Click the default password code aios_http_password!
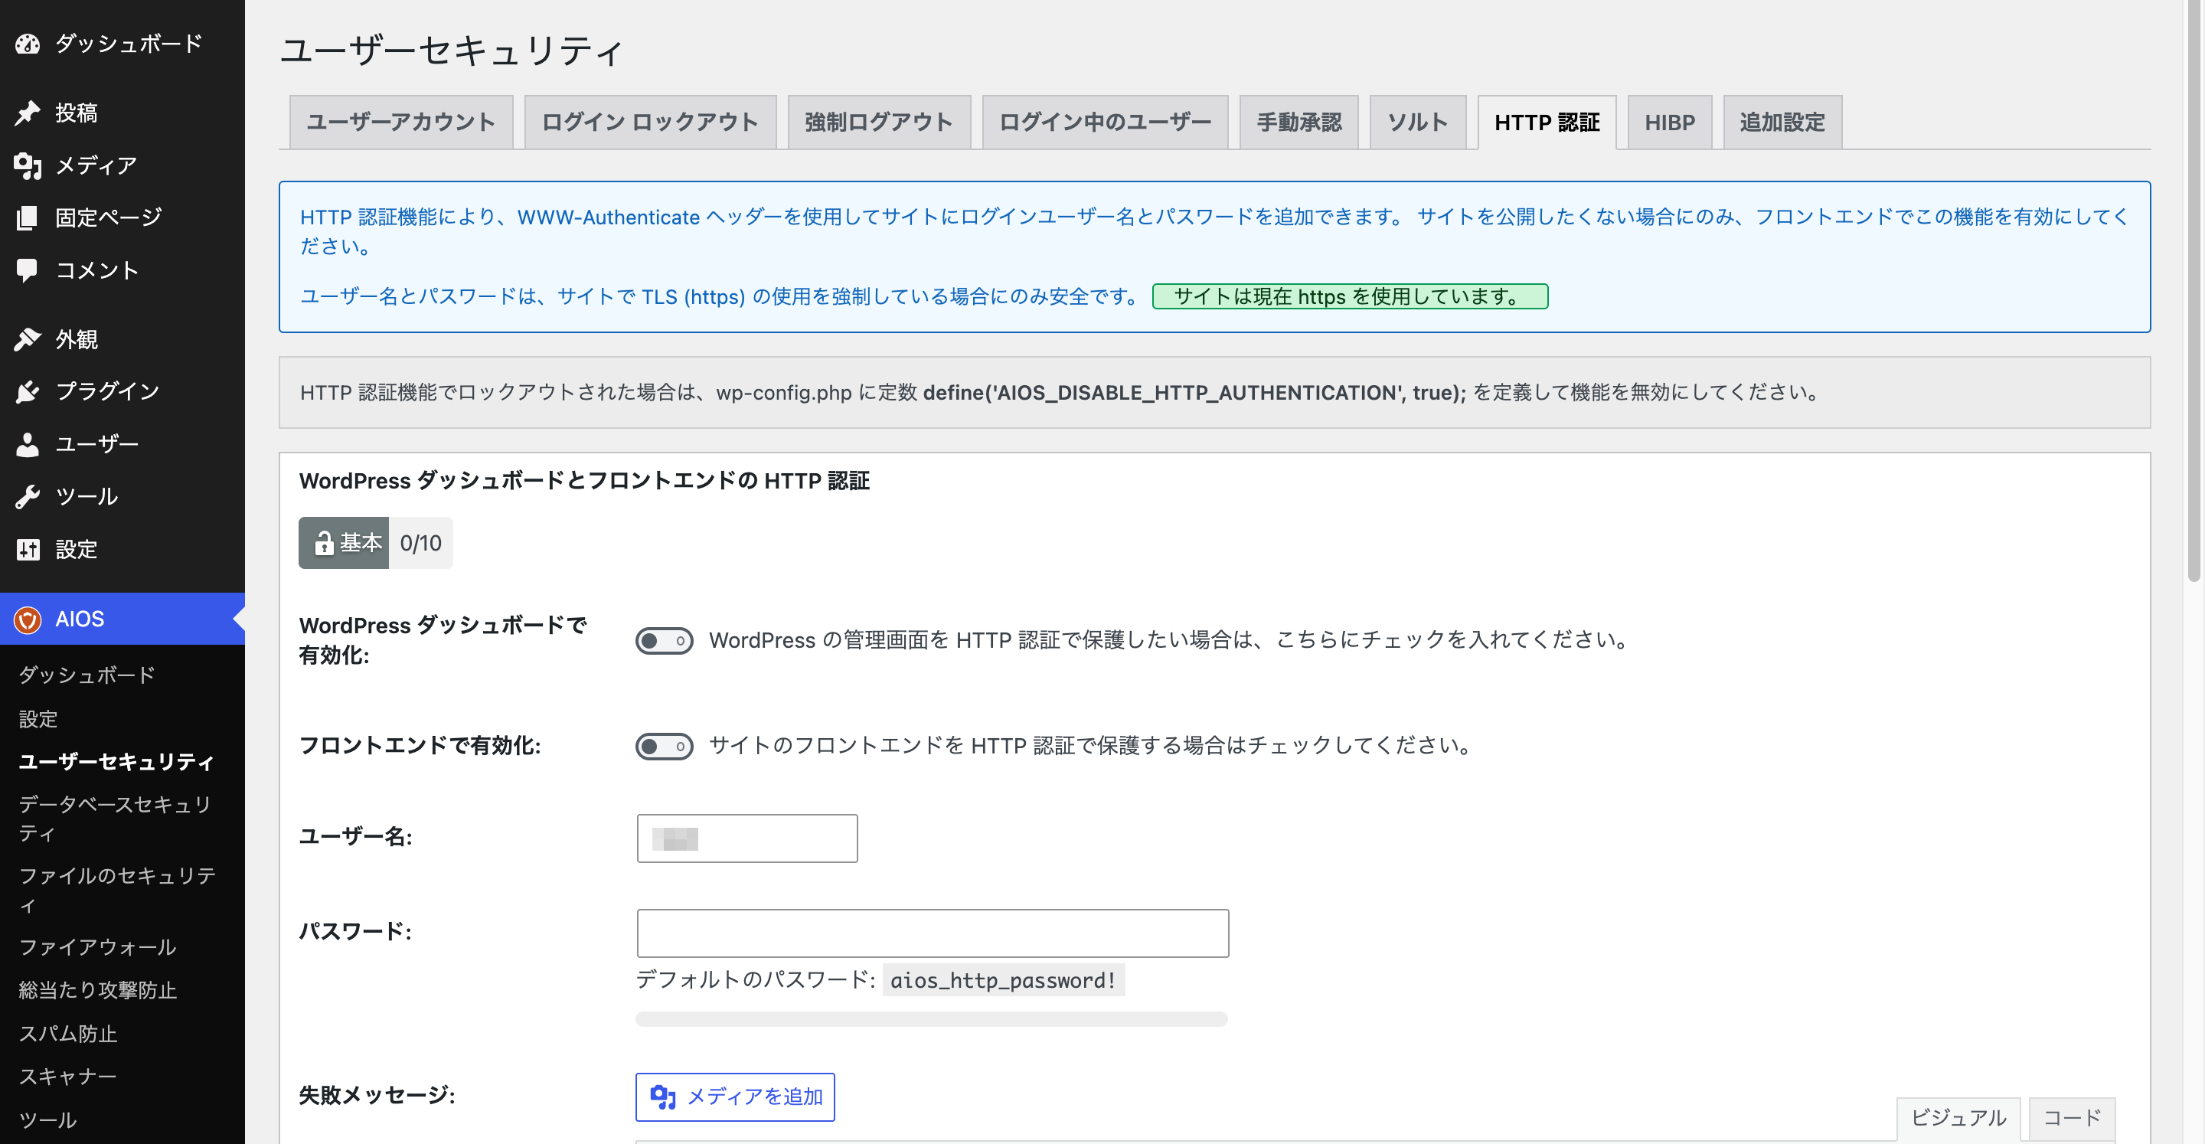 tap(1003, 982)
